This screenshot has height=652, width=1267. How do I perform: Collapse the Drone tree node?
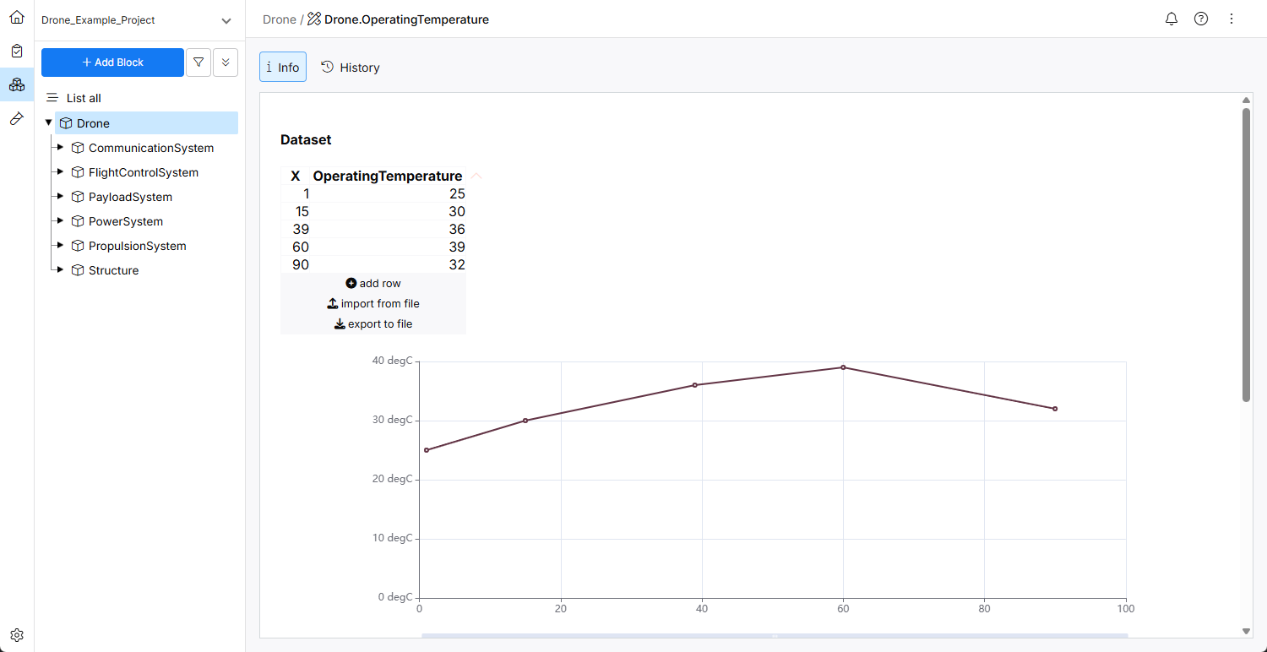coord(48,123)
